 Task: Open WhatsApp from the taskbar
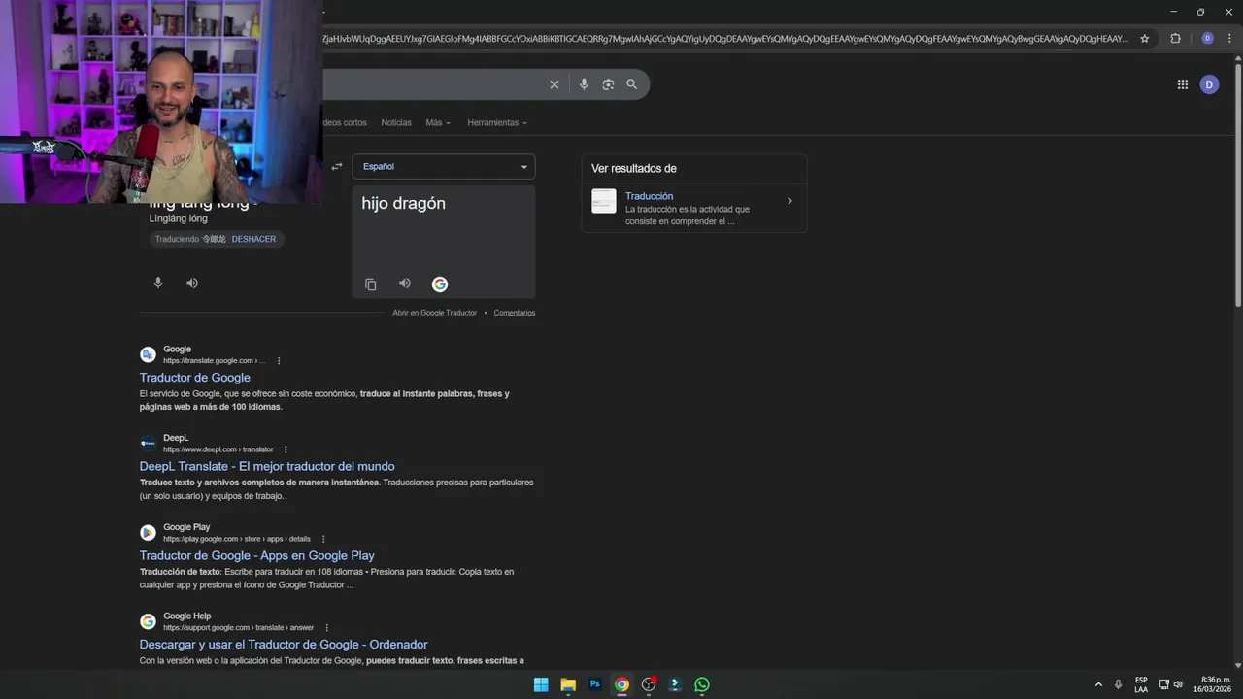coord(702,684)
